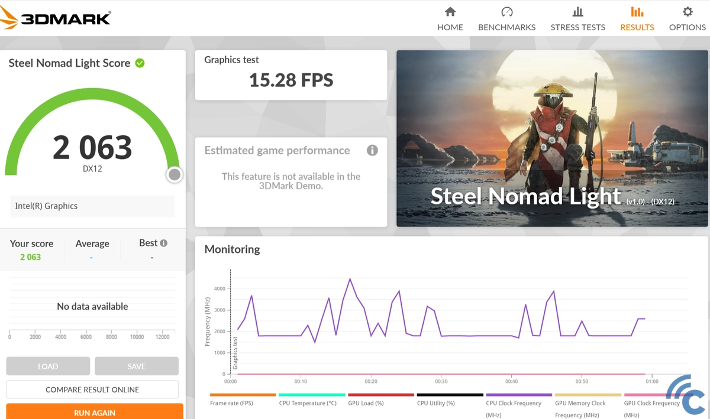
Task: Open Benchmarks via the gauge icon
Action: pos(506,12)
